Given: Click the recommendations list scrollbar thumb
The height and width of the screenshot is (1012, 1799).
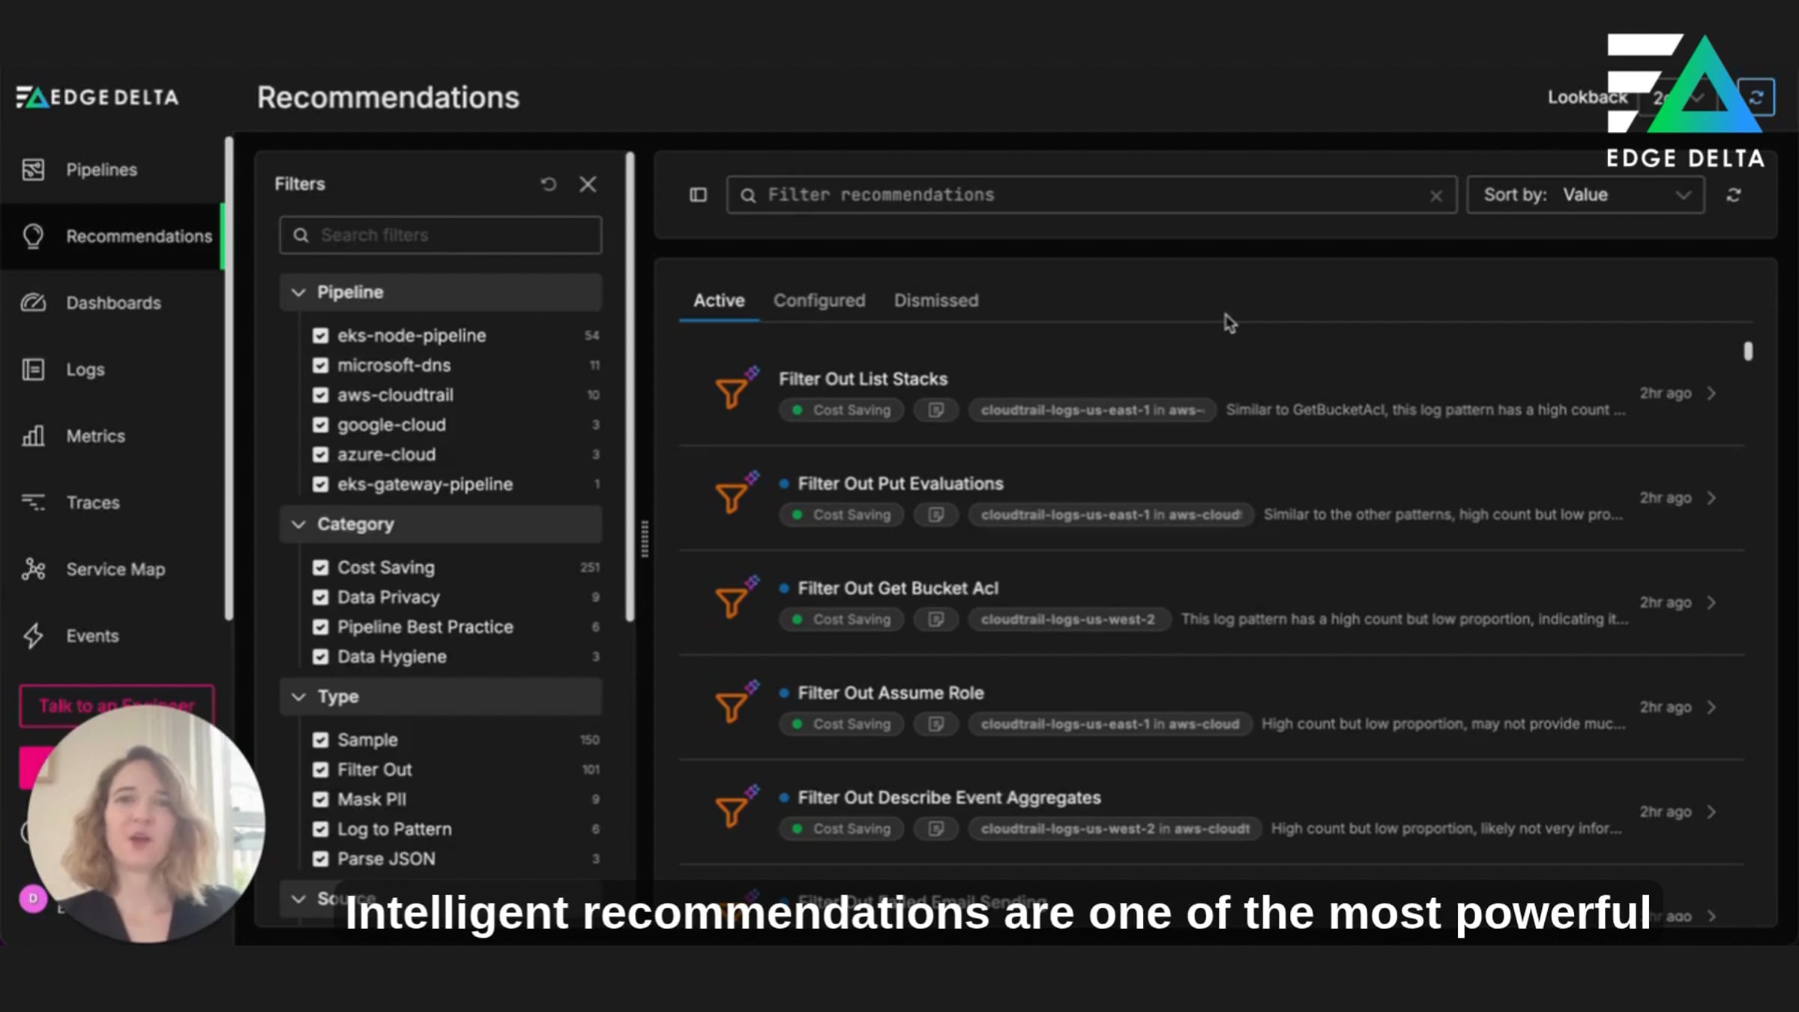Looking at the screenshot, I should [x=1748, y=352].
